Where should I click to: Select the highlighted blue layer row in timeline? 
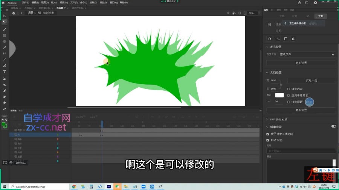[x=40, y=135]
